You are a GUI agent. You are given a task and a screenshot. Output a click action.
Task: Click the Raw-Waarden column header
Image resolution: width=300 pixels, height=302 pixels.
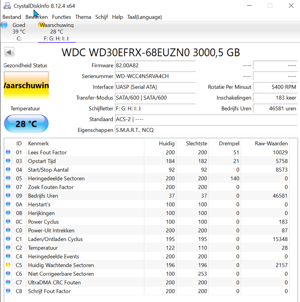(265, 143)
